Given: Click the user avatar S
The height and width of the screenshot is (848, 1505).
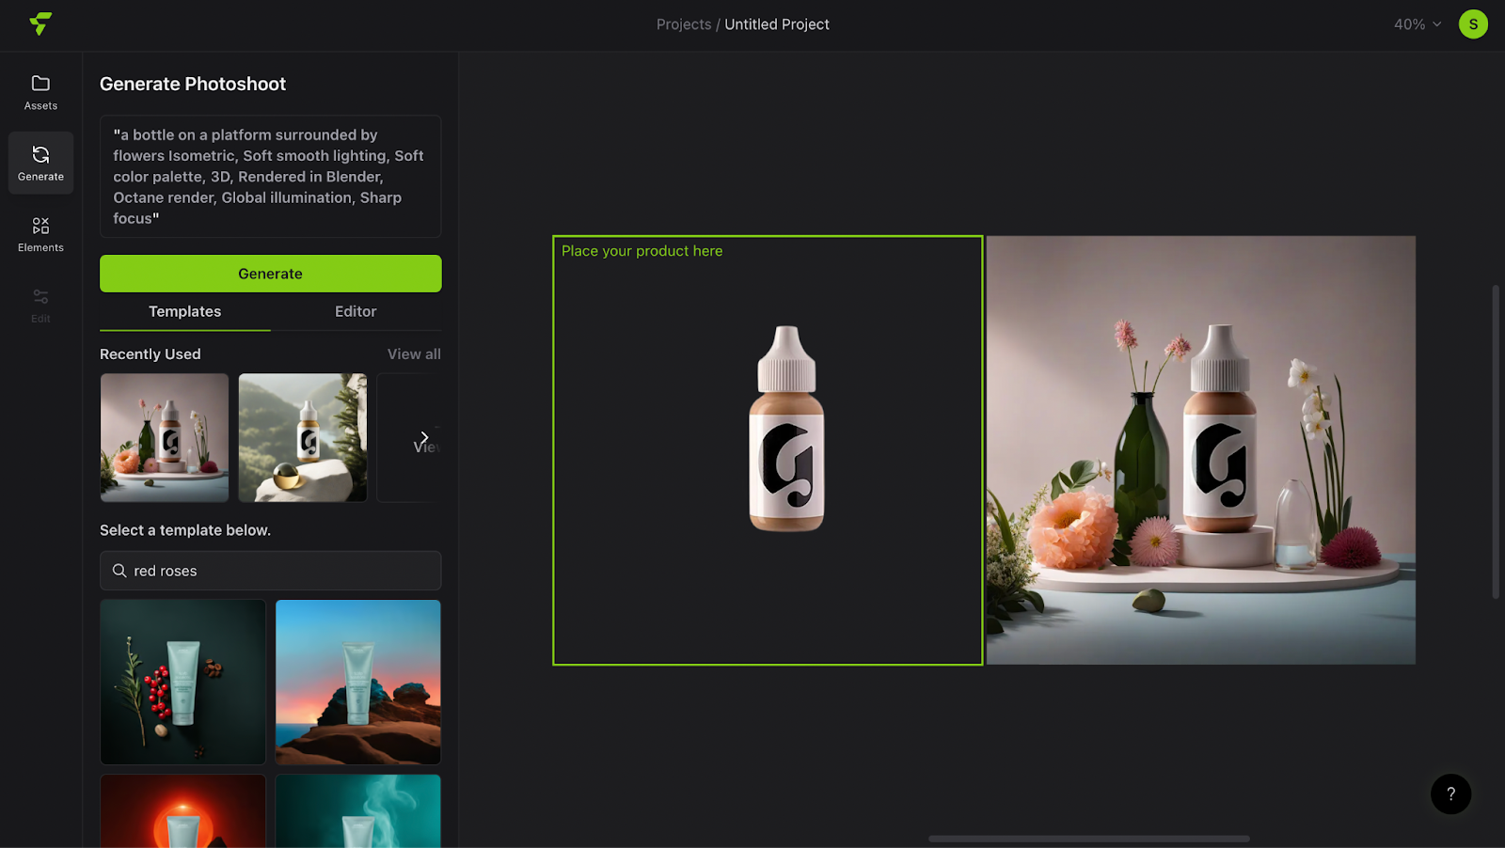Looking at the screenshot, I should [1473, 24].
